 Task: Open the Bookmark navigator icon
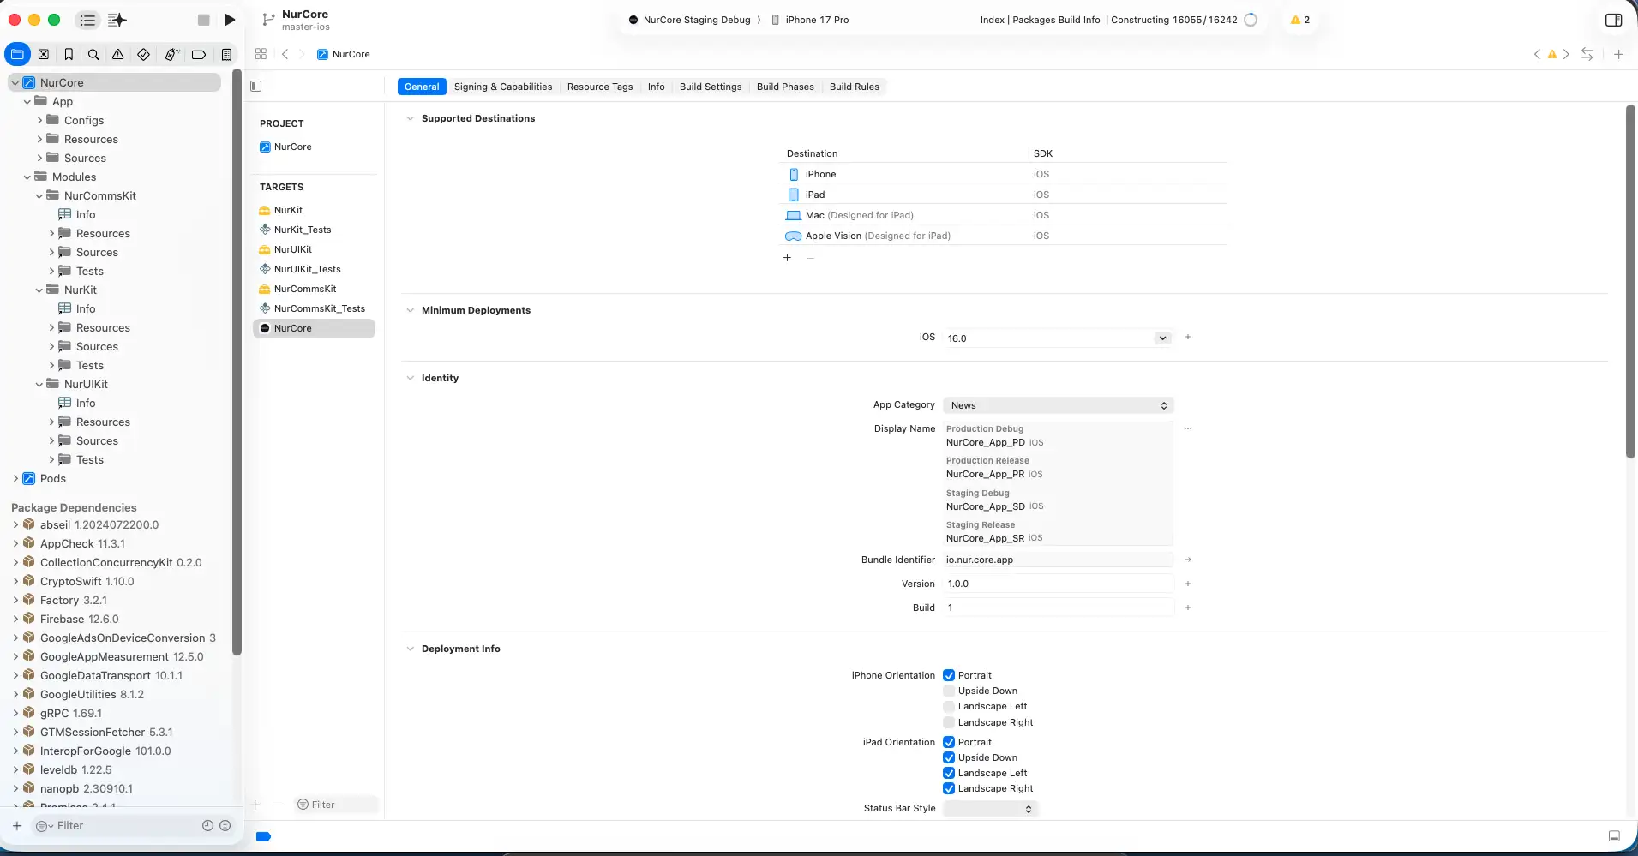tap(69, 54)
